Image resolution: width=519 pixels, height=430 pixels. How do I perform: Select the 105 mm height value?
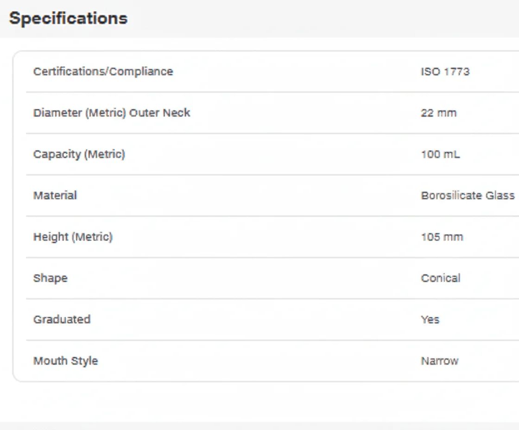(x=442, y=237)
